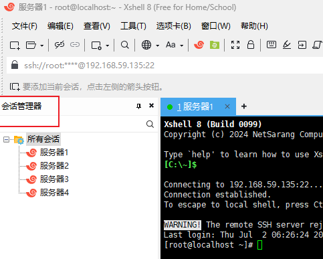Click the Find magnifier toolbar icon
Image resolution: width=323 pixels, height=259 pixels.
click(x=125, y=45)
